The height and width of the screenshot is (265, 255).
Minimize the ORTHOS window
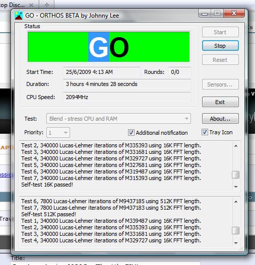click(205, 14)
